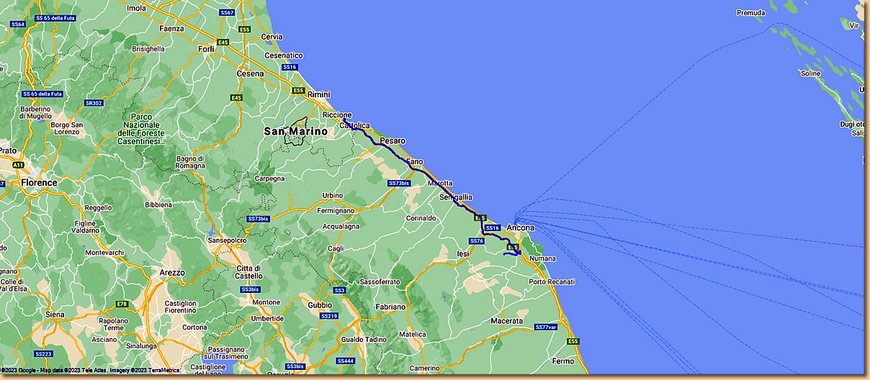Select the Porto Recanati label
Image resolution: width=870 pixels, height=380 pixels.
click(552, 281)
